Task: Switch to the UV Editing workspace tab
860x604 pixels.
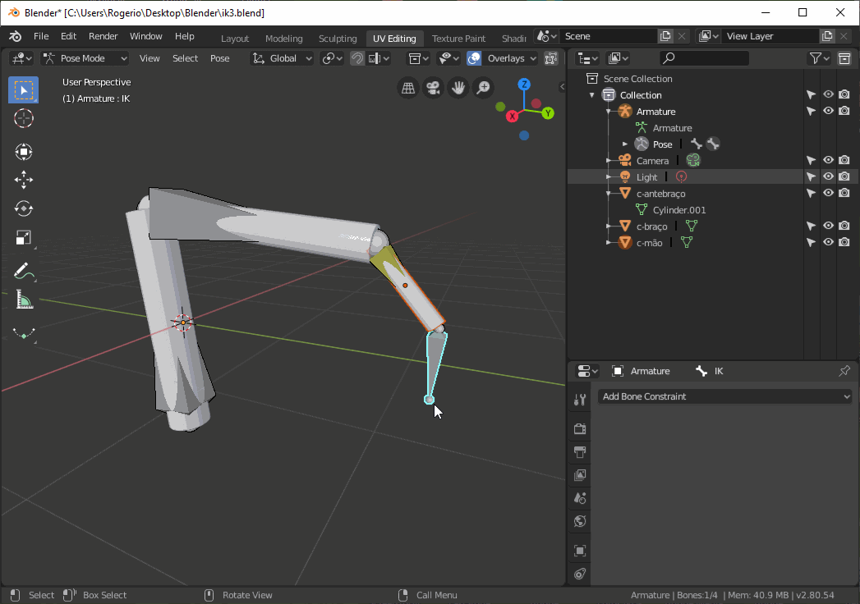Action: (394, 38)
